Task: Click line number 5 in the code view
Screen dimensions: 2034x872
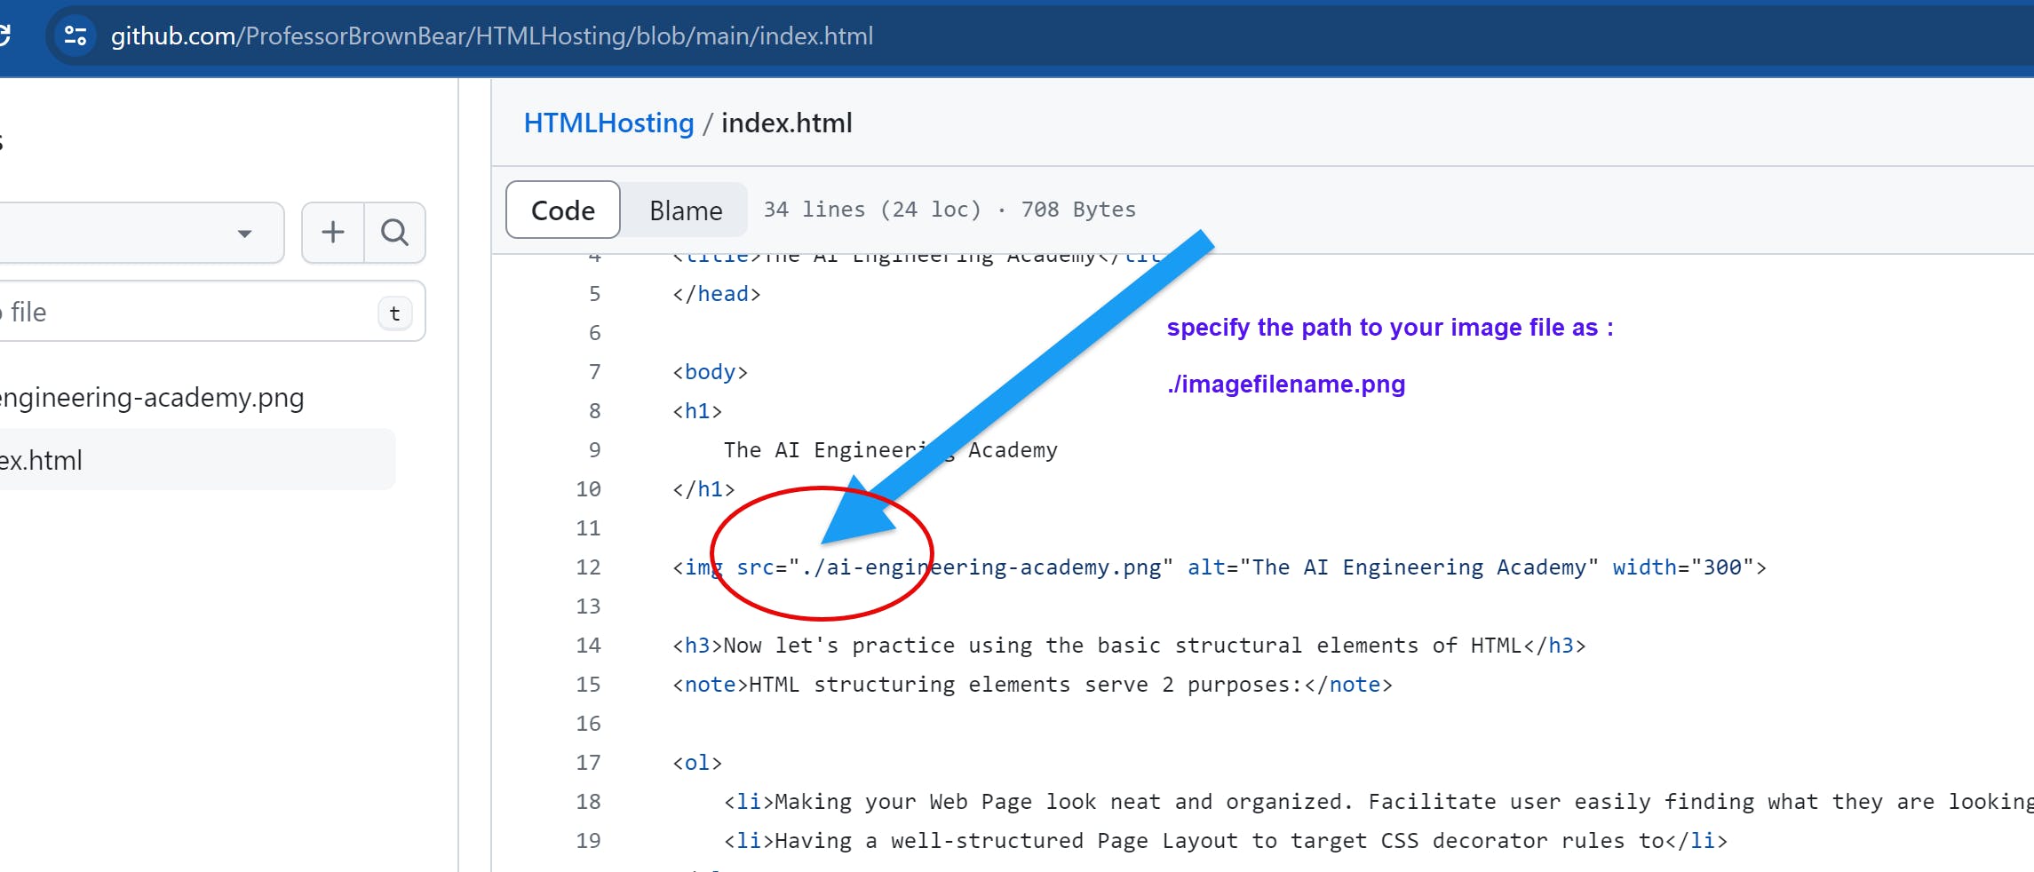Action: 593,293
